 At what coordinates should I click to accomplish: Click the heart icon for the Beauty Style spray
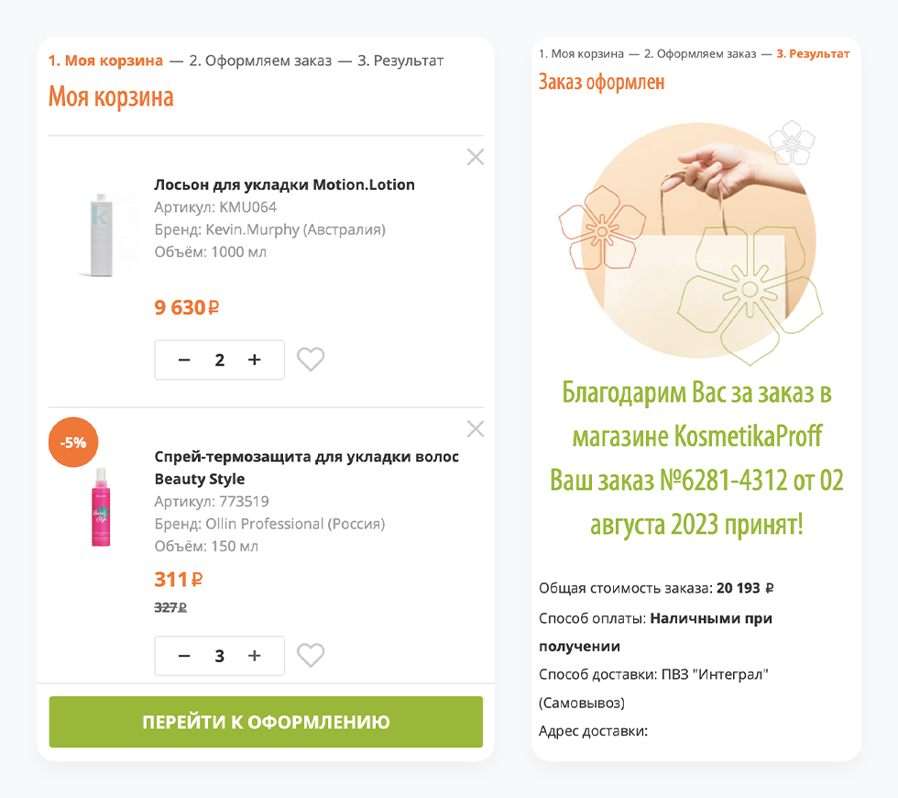[x=311, y=655]
